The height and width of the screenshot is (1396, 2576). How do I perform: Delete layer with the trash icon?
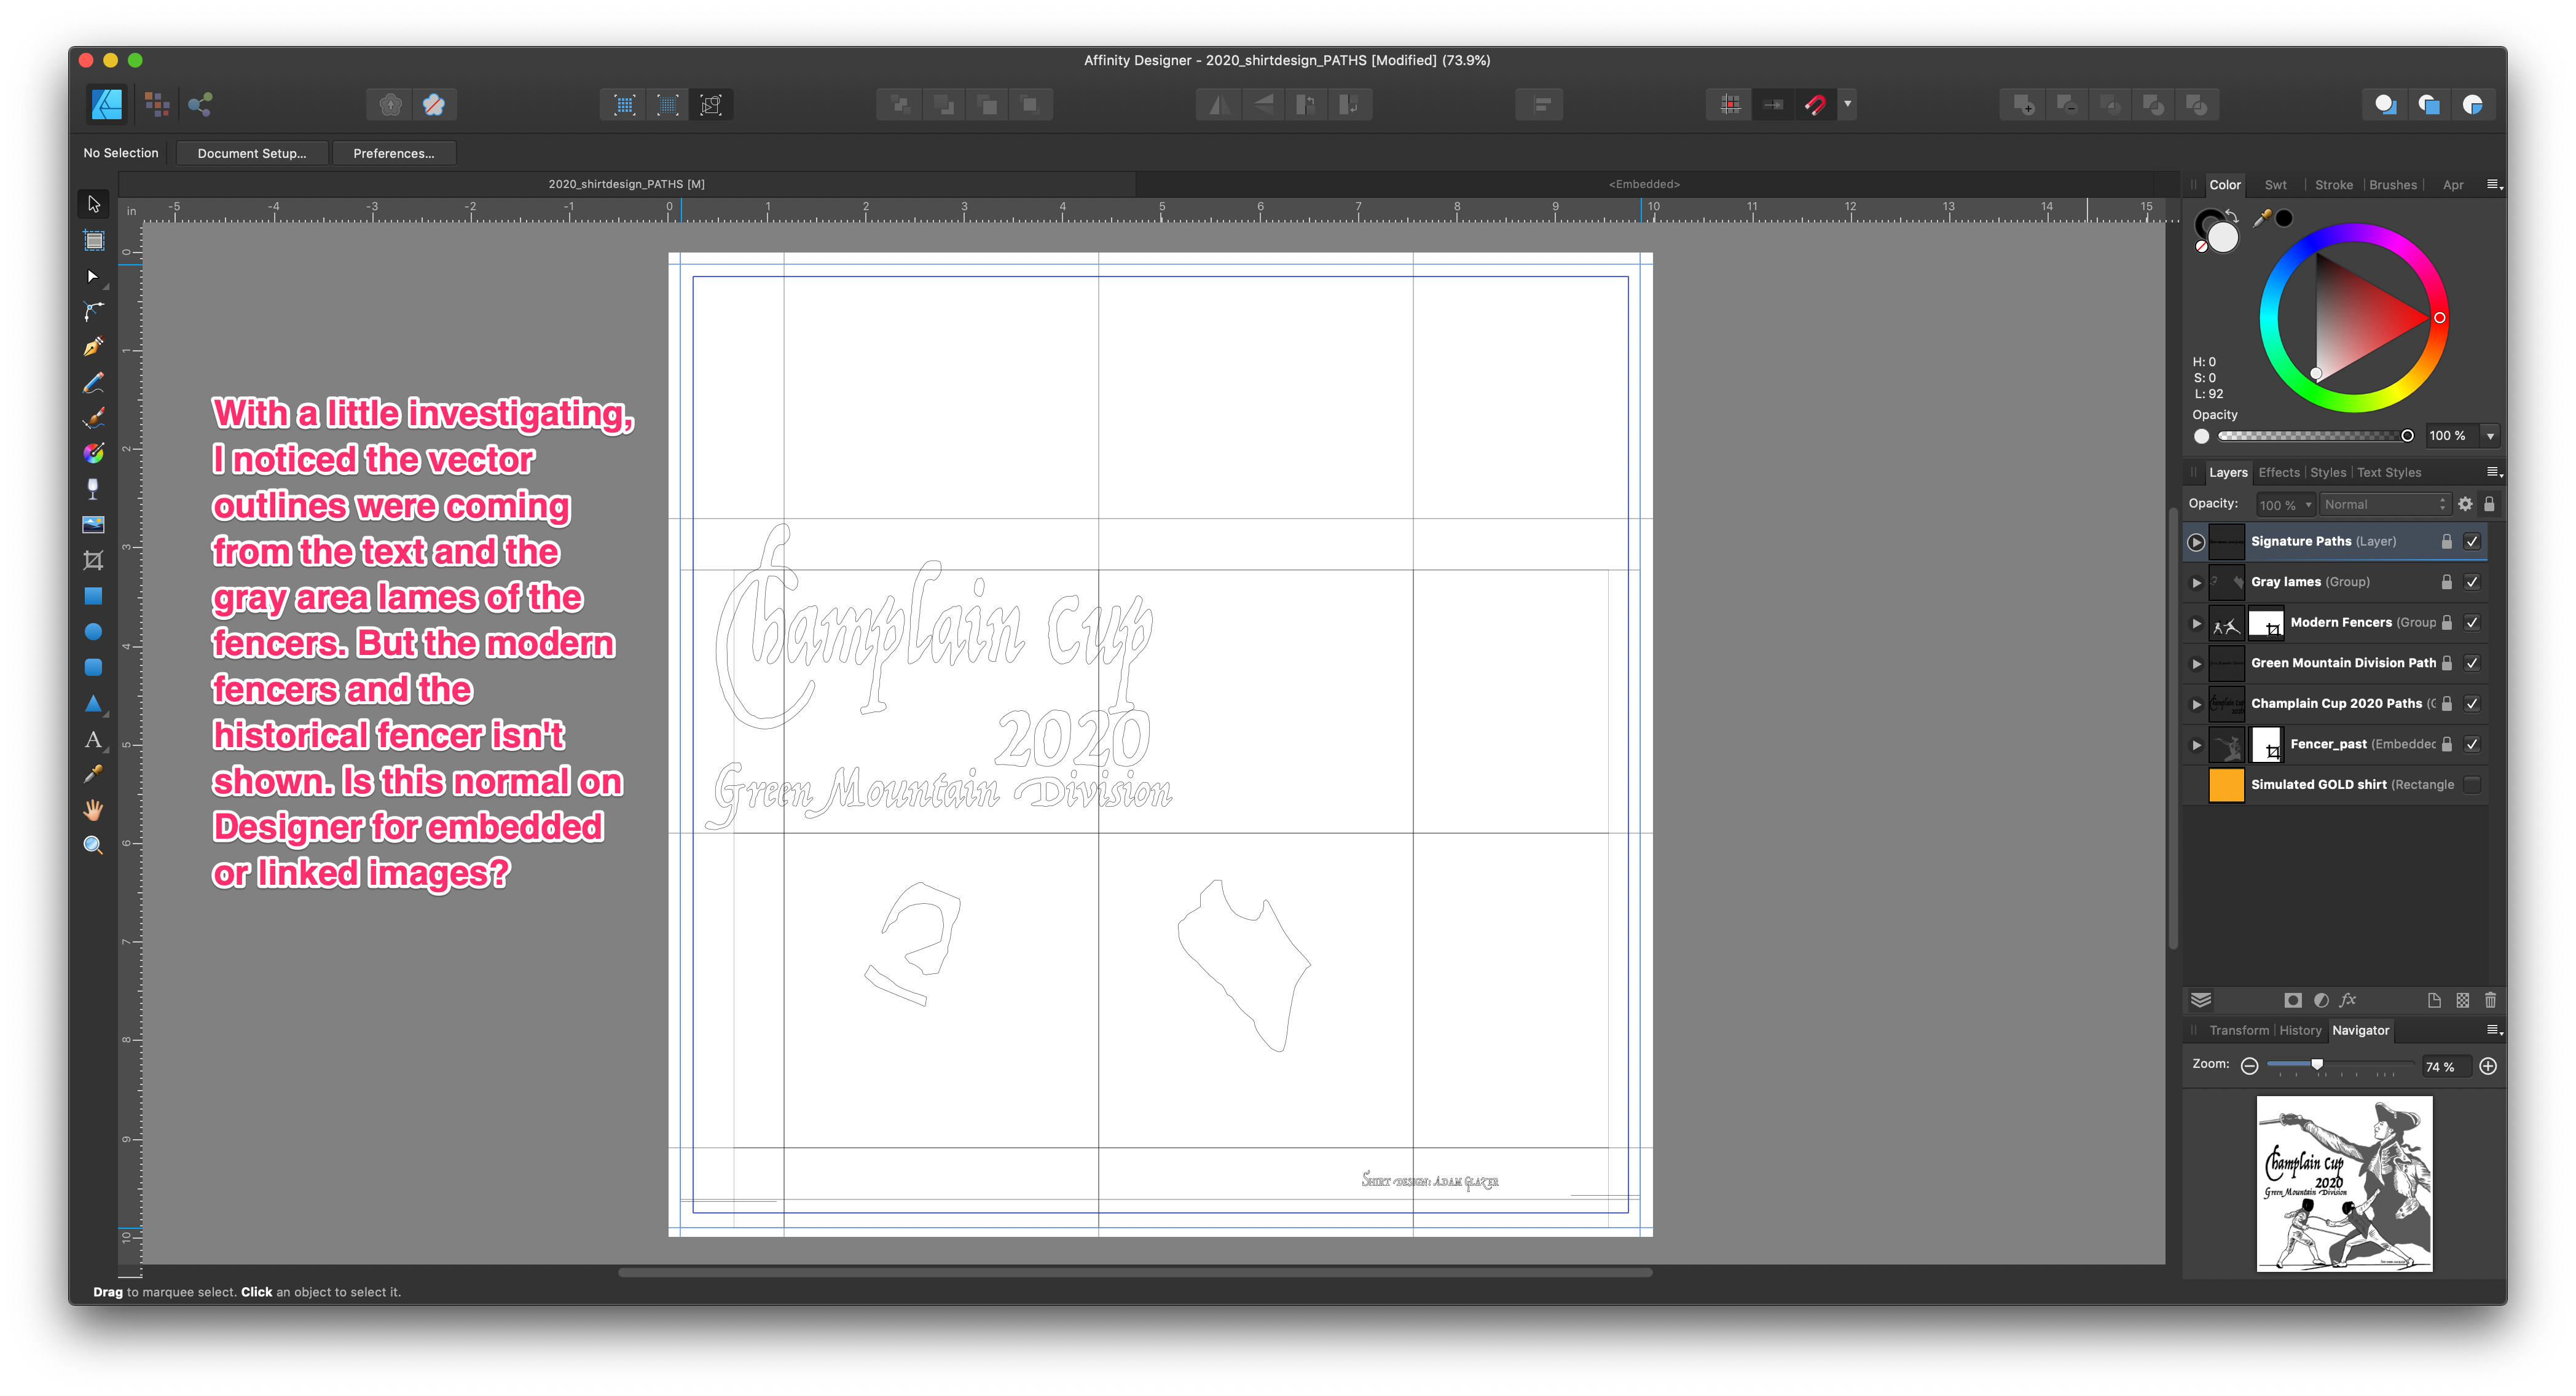tap(2491, 1001)
